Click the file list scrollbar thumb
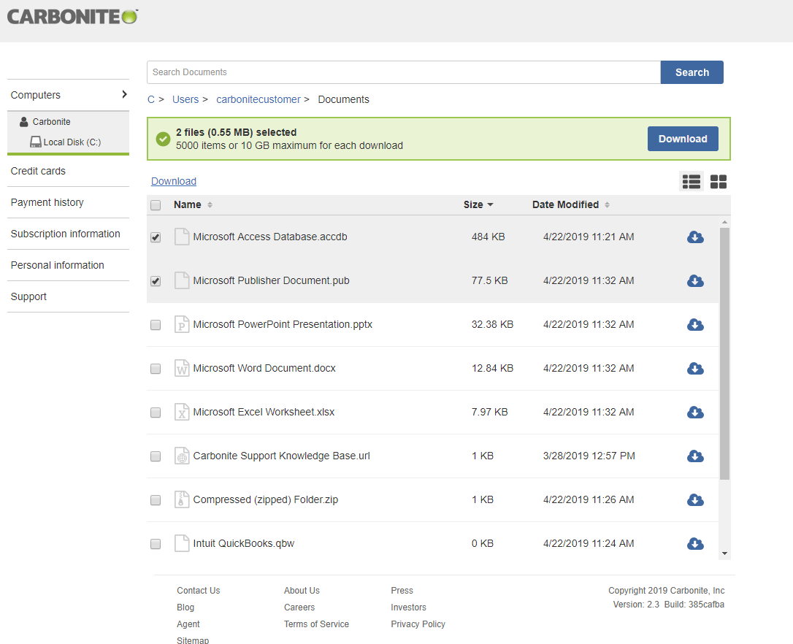Viewport: 793px width, 644px height. click(x=724, y=353)
